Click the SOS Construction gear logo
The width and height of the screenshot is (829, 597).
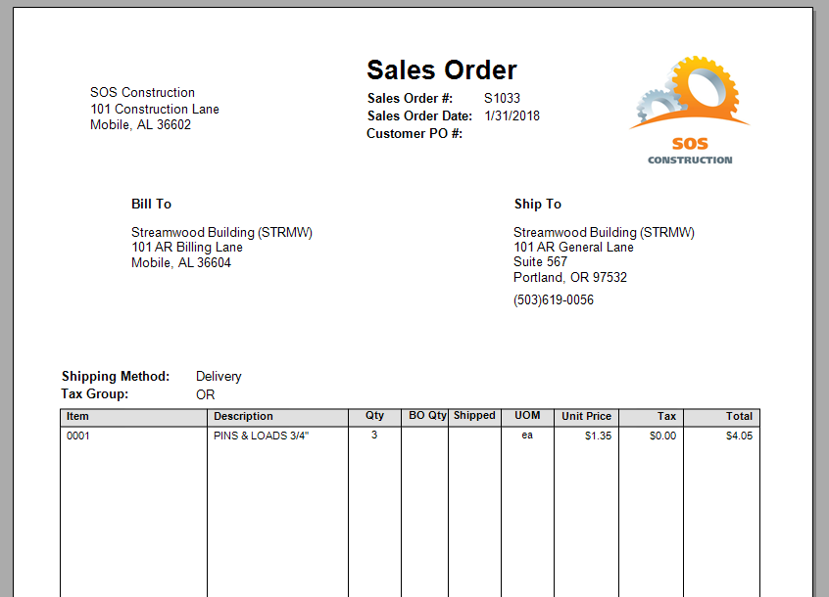[690, 110]
